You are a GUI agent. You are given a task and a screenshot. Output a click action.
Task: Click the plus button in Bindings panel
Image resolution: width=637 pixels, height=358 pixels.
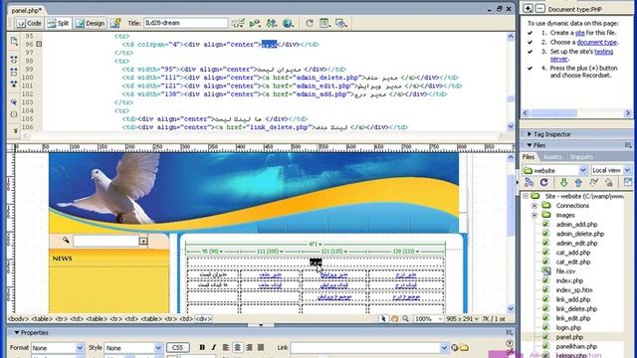coord(528,9)
